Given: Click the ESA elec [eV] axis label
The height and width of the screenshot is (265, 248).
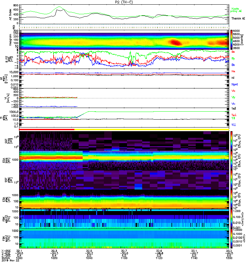Looking at the screenshot, I should [x=6, y=200].
